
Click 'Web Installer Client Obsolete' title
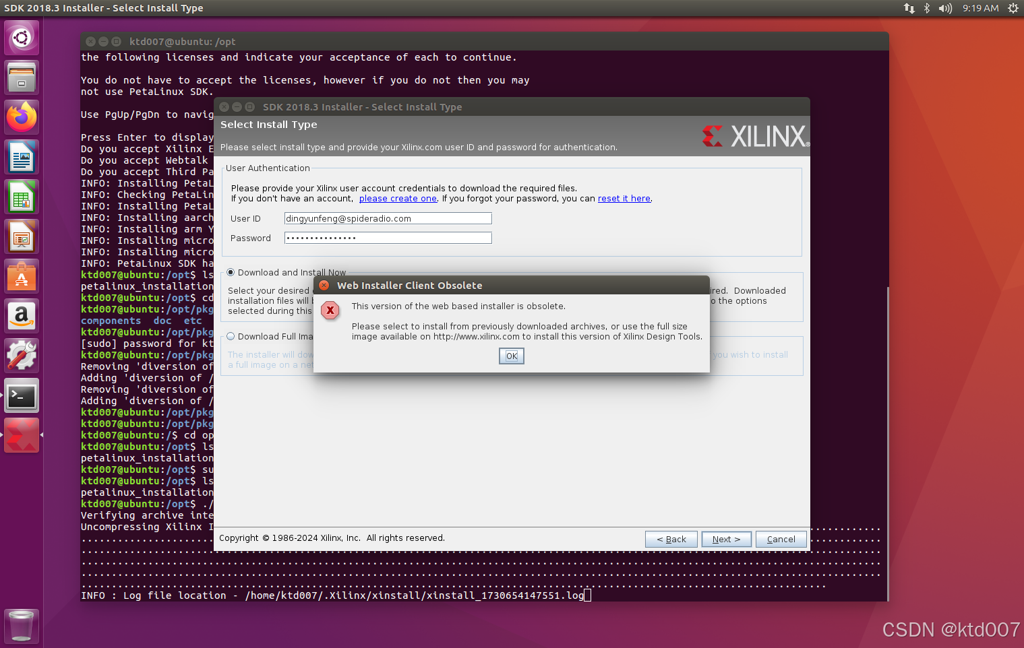410,286
